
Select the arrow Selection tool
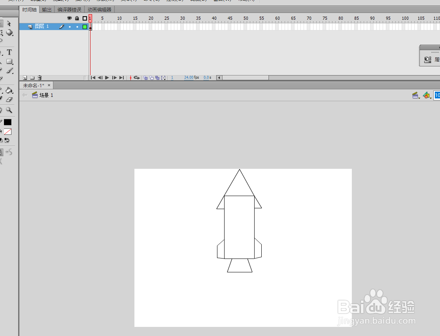pos(9,23)
